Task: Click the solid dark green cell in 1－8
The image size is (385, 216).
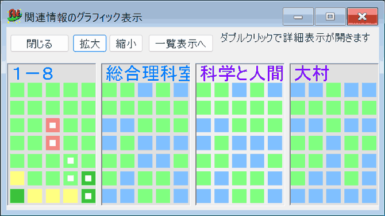Action: pyautogui.click(x=17, y=196)
